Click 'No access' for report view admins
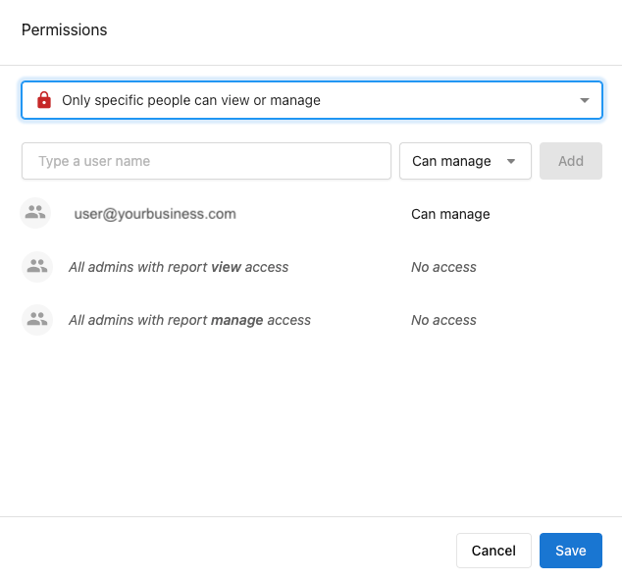Screen dimensions: 622x581 coord(443,267)
